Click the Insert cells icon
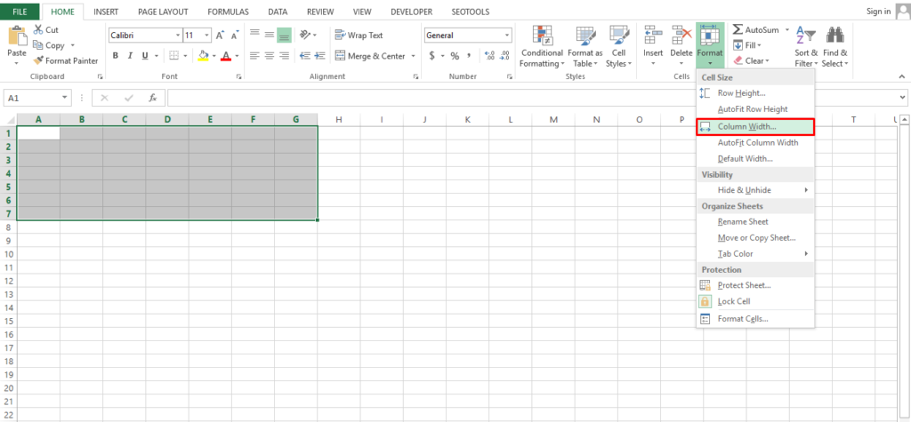 click(x=653, y=36)
